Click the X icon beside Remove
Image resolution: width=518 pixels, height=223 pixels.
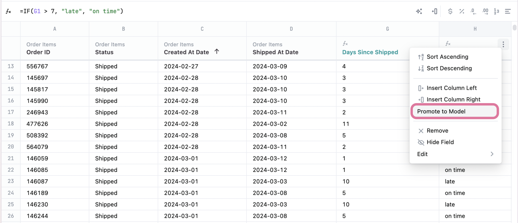click(421, 131)
